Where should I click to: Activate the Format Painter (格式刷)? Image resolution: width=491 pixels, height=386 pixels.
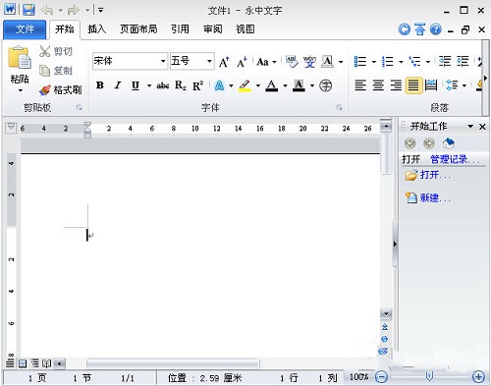(x=60, y=89)
